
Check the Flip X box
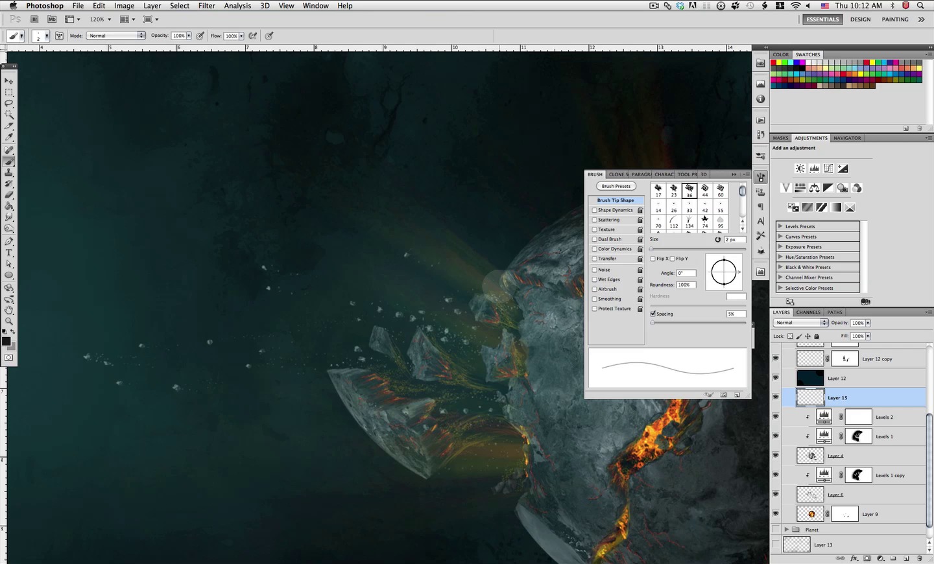653,259
